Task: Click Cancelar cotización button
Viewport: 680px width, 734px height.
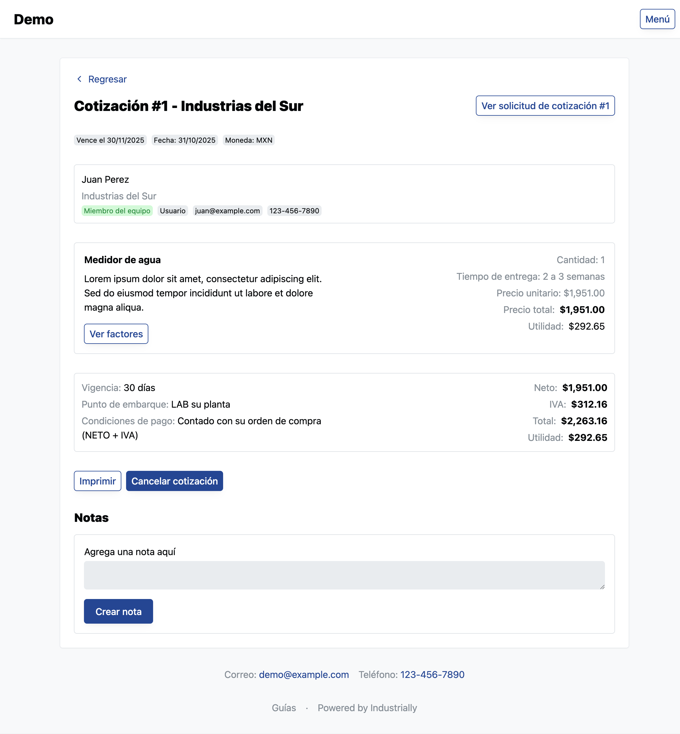Action: point(174,481)
